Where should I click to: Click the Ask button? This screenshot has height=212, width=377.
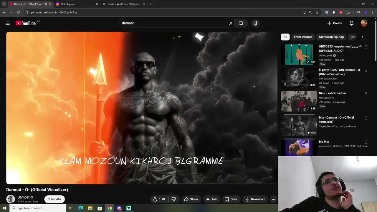click(x=211, y=199)
